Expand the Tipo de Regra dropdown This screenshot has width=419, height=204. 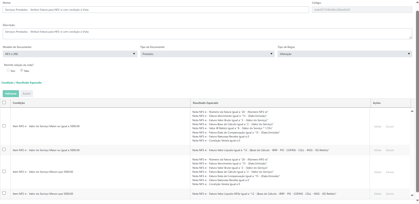click(x=345, y=54)
